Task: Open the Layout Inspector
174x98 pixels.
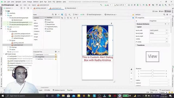Action: 165,90
